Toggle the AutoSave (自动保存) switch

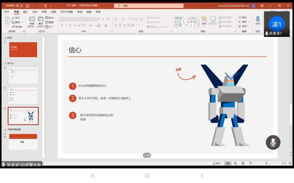tap(20, 6)
